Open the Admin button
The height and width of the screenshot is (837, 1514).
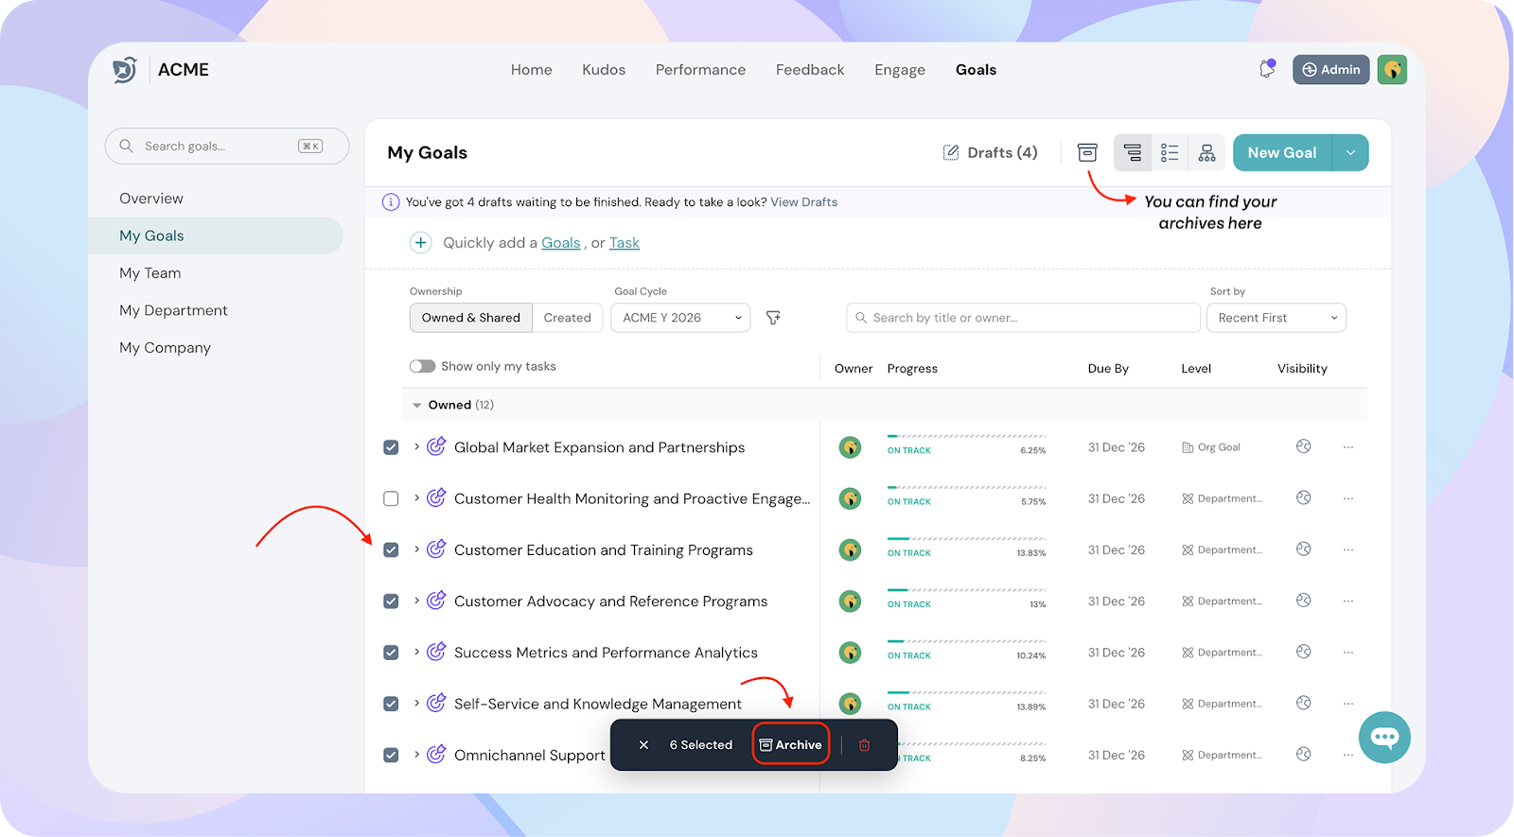[1331, 69]
